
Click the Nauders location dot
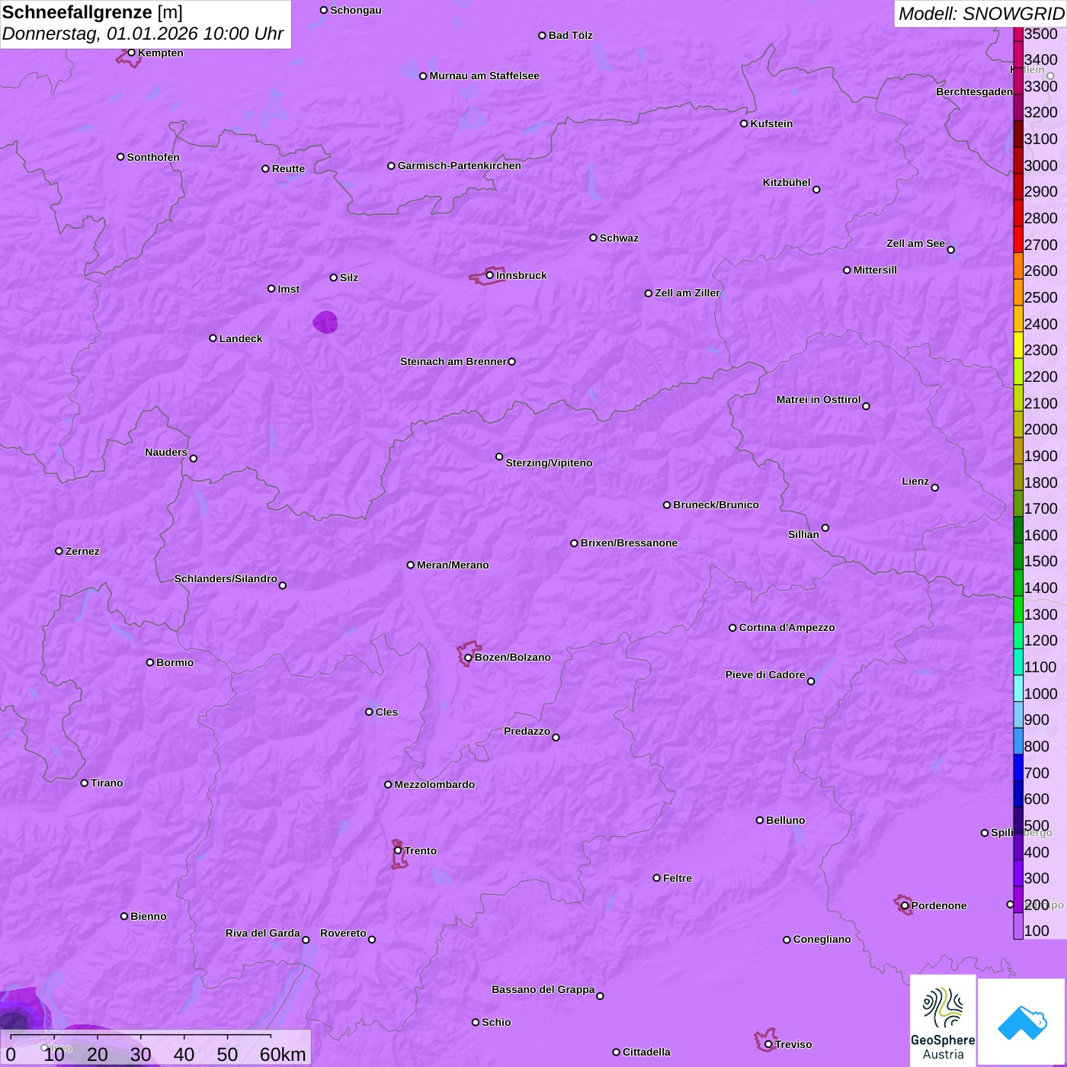pos(194,459)
